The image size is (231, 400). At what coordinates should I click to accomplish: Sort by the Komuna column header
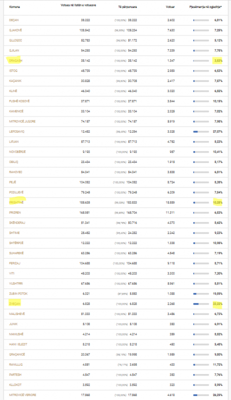pos(14,7)
